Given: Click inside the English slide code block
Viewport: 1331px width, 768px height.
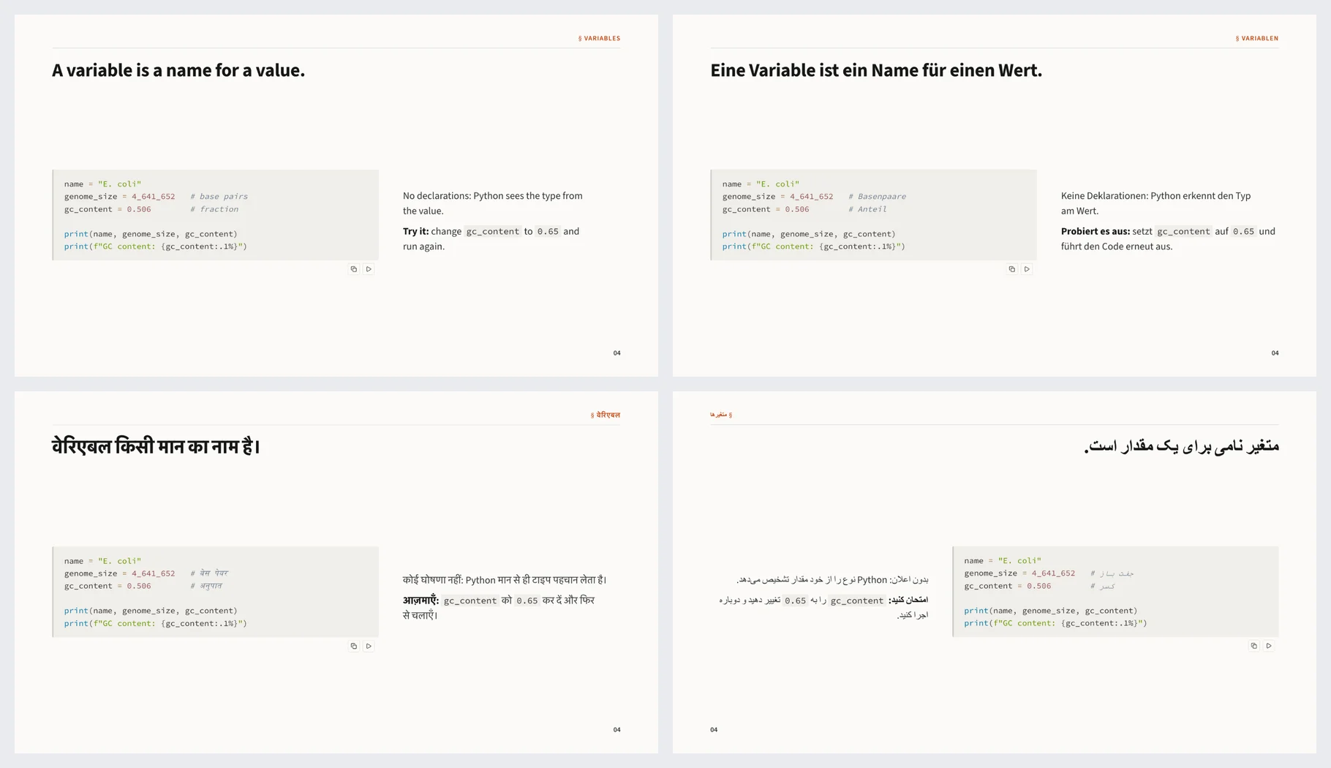Looking at the screenshot, I should point(216,215).
